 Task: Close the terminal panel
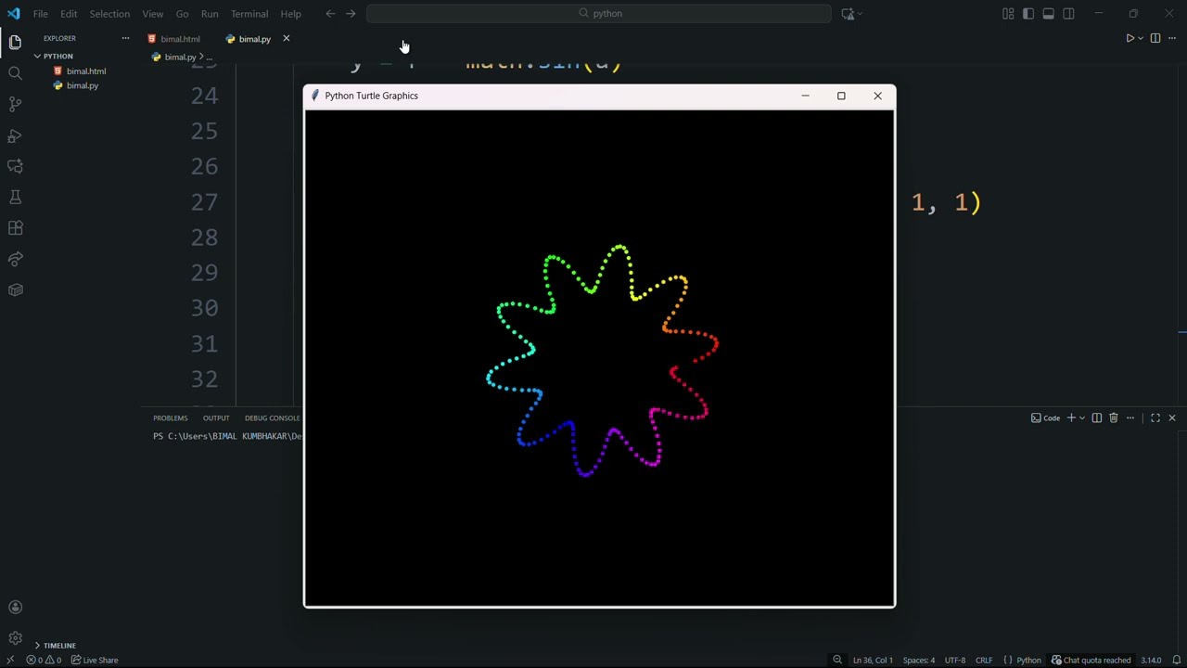[x=1172, y=418]
